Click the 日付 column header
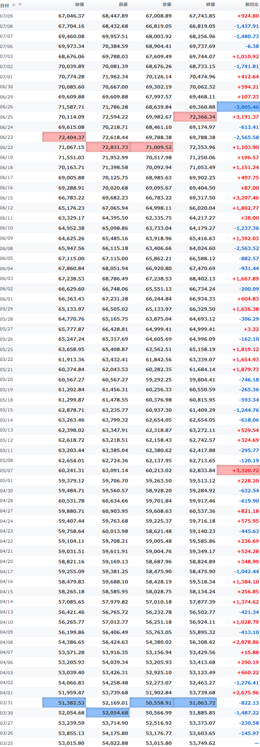 (5, 4)
